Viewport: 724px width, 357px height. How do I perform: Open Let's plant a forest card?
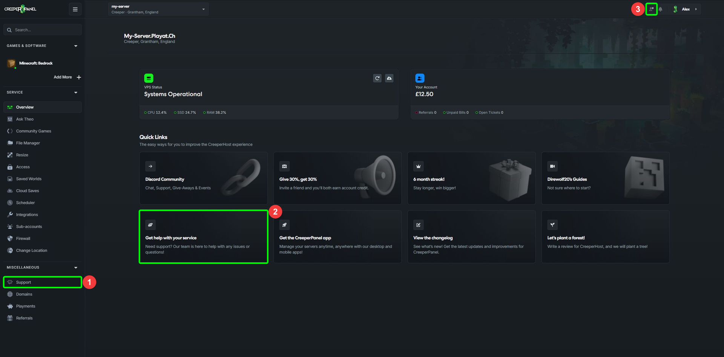click(x=606, y=237)
